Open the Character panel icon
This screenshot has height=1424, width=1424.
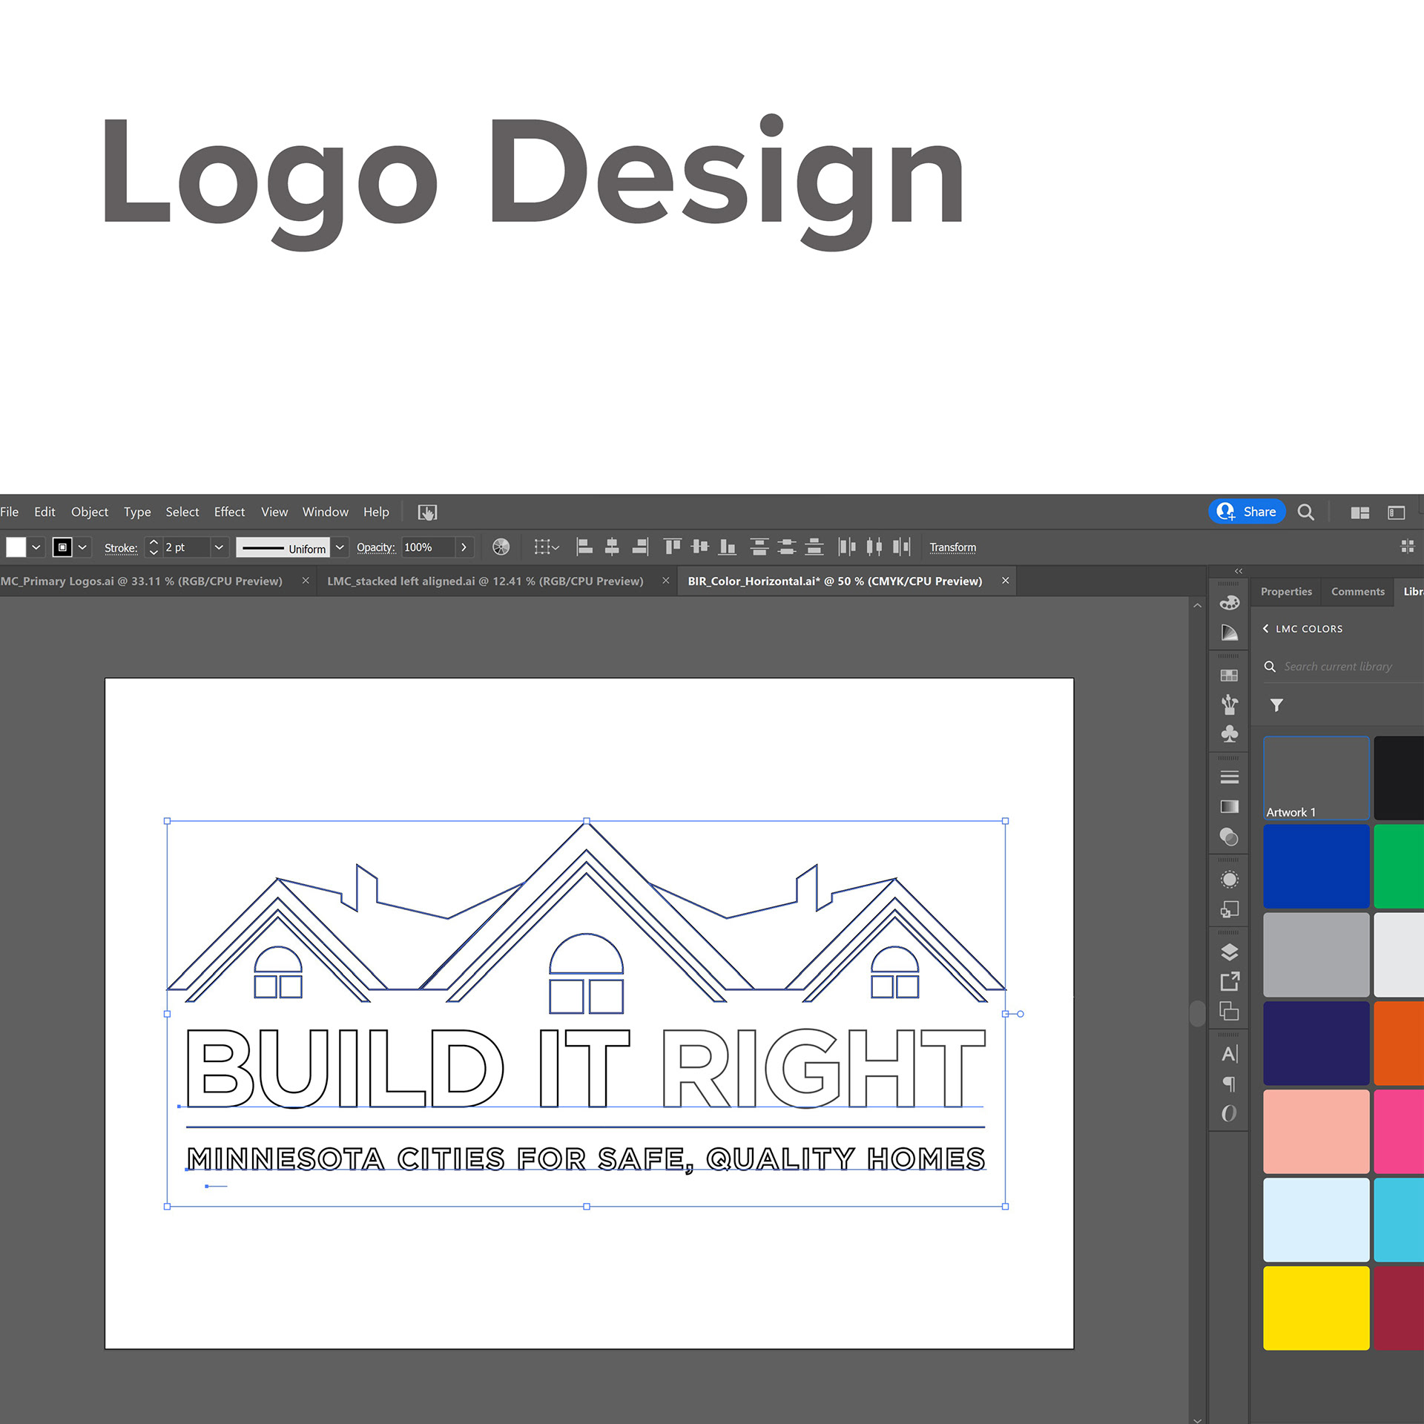point(1229,1054)
